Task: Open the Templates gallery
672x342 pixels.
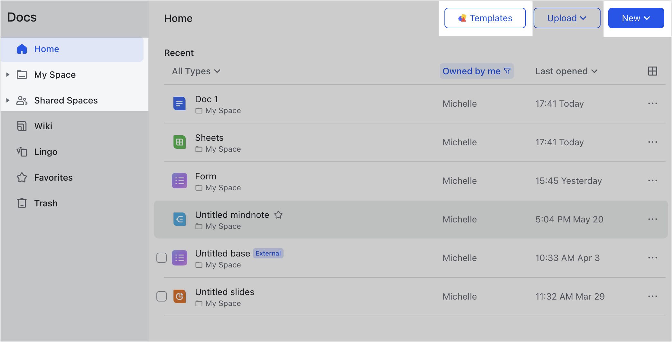Action: point(485,18)
